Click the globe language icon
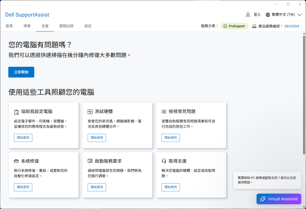Screen dimensions: 306x209 tap(268, 15)
